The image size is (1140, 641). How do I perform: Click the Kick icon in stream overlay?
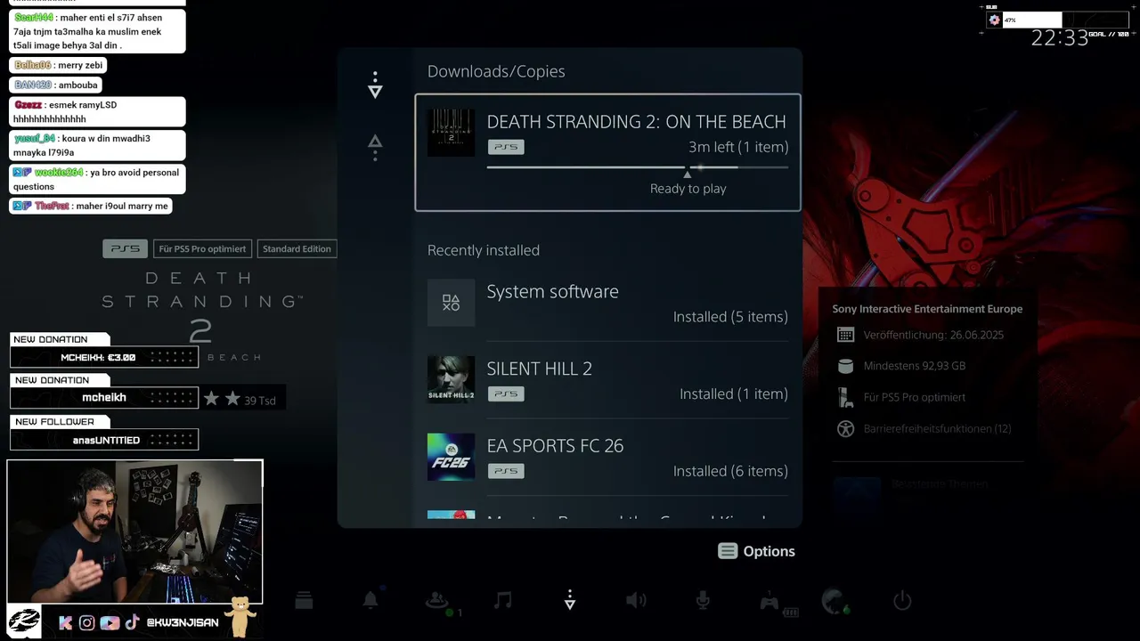point(65,623)
